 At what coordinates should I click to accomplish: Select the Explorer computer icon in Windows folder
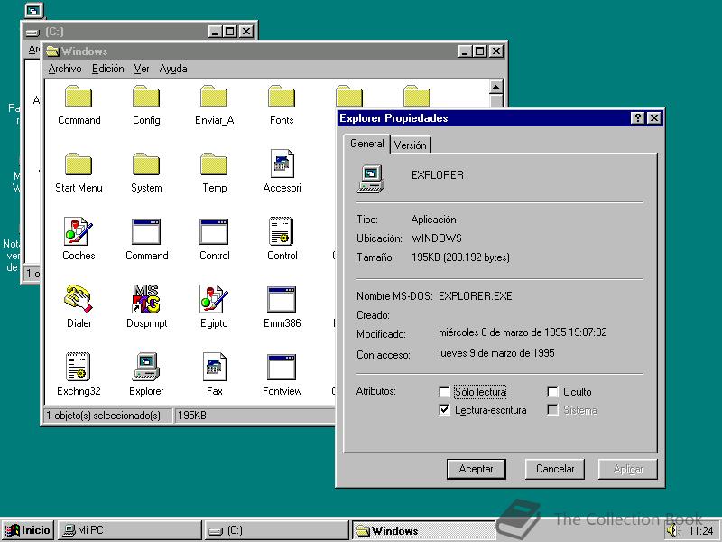[146, 367]
